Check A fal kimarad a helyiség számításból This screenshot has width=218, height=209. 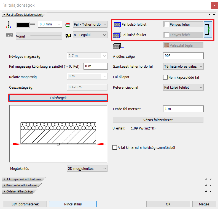tap(115, 148)
